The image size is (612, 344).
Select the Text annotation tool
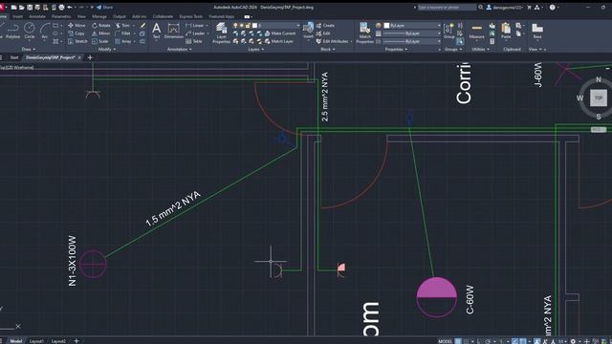156,31
